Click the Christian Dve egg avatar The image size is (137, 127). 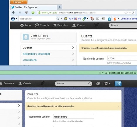click(26, 37)
